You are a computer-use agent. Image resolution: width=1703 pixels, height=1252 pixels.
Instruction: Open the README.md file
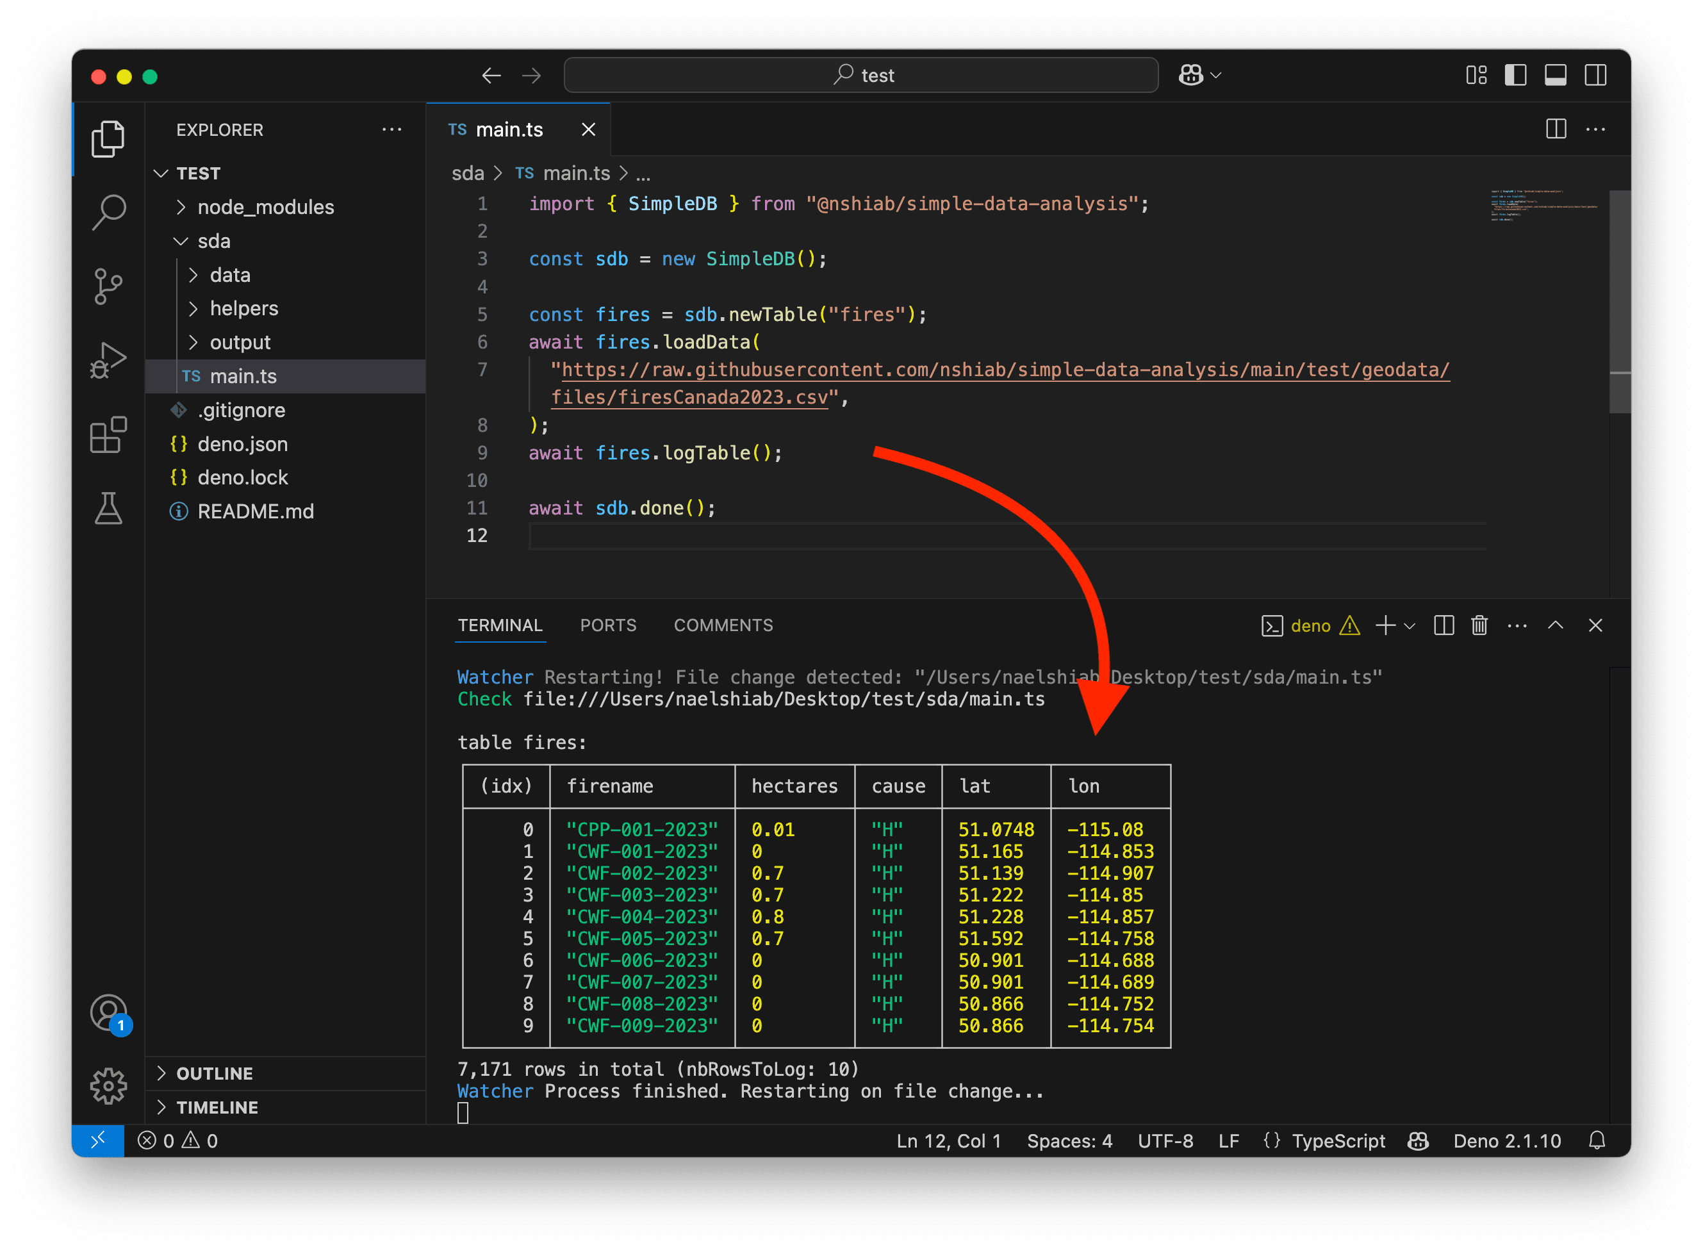tap(285, 511)
